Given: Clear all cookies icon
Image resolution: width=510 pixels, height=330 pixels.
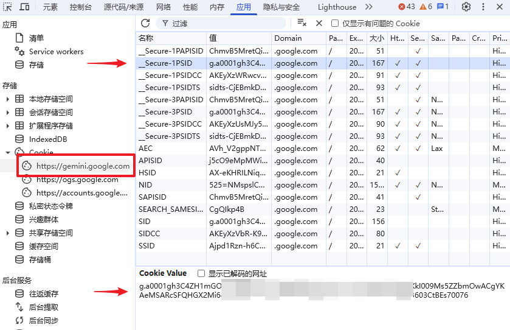Looking at the screenshot, I should pyautogui.click(x=302, y=23).
